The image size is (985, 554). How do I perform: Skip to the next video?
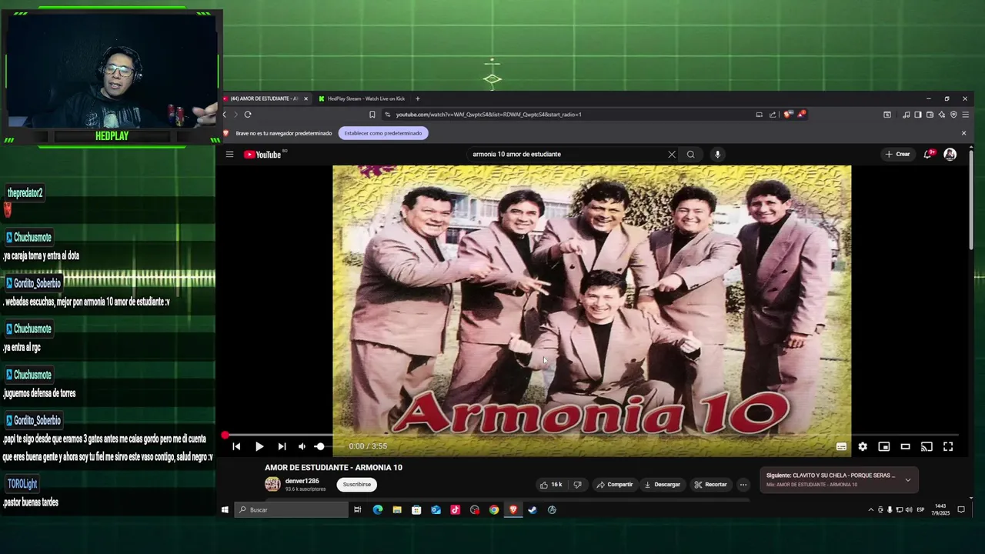[x=282, y=446]
